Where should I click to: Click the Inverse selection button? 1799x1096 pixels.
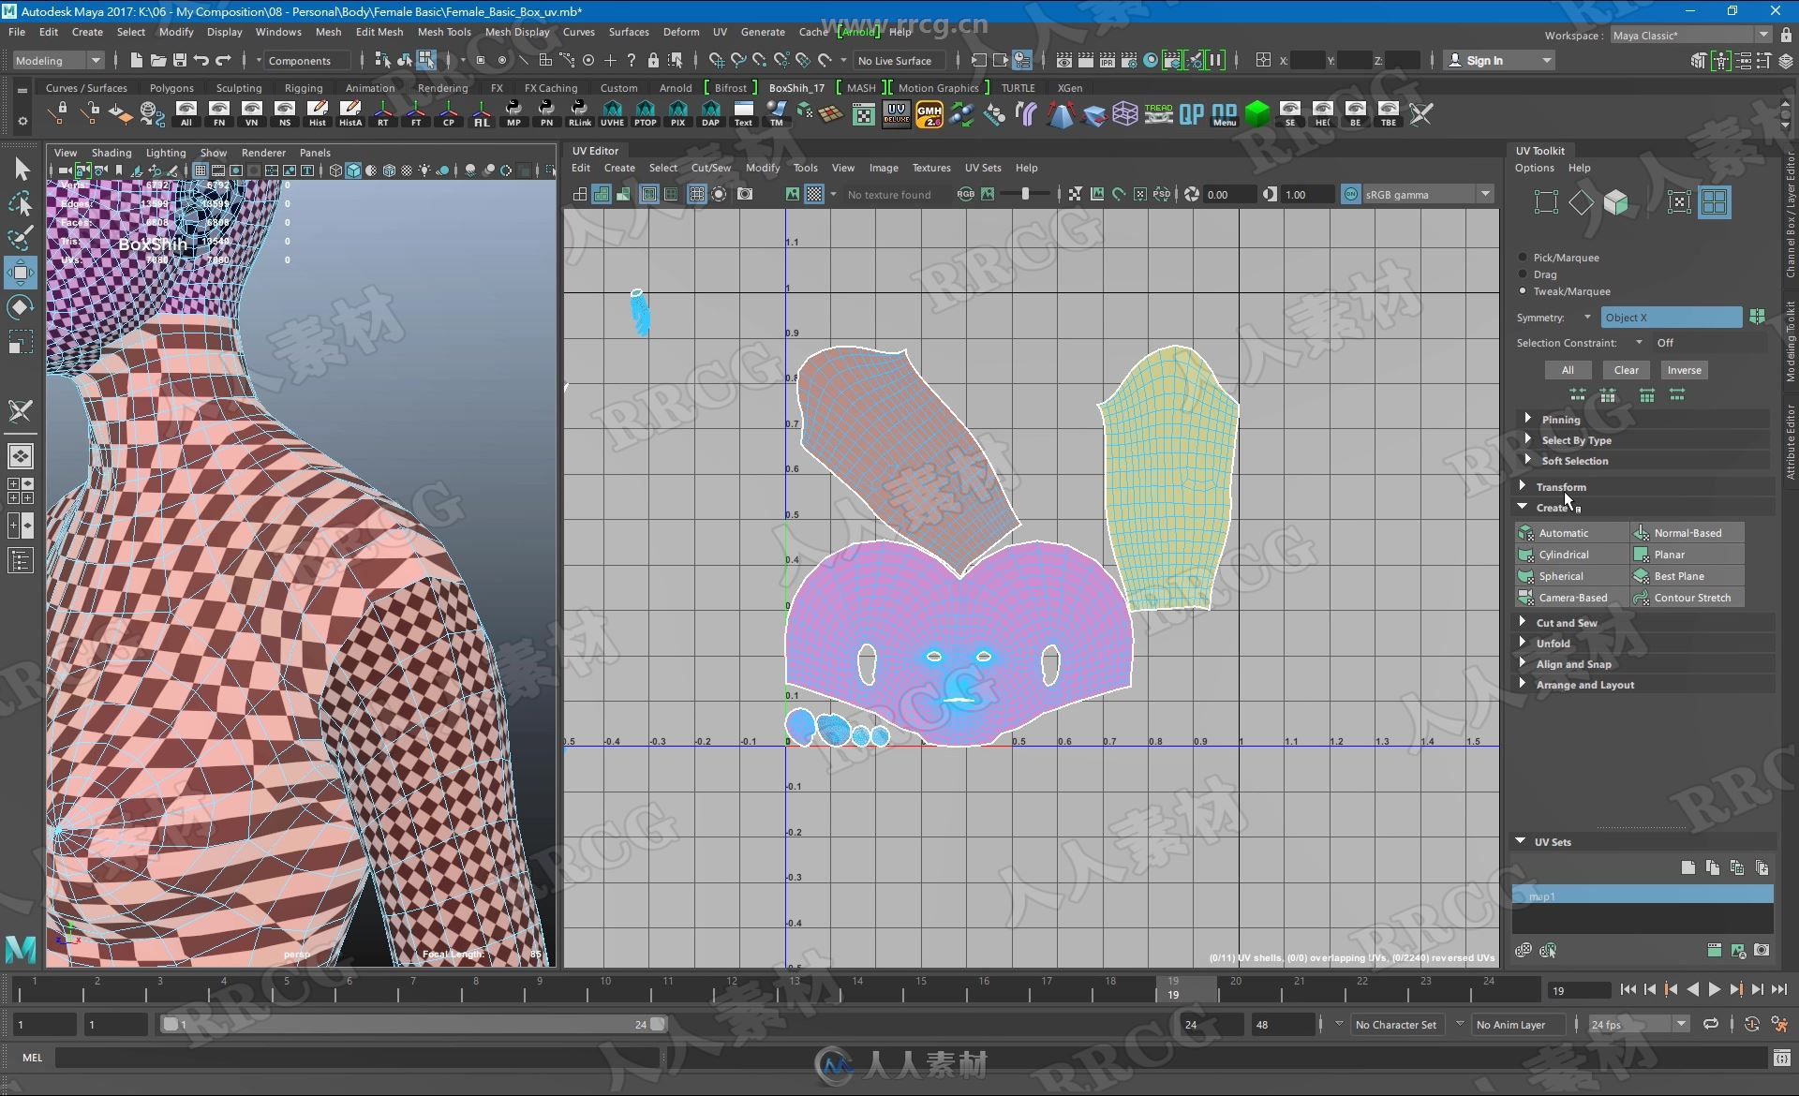1684,370
